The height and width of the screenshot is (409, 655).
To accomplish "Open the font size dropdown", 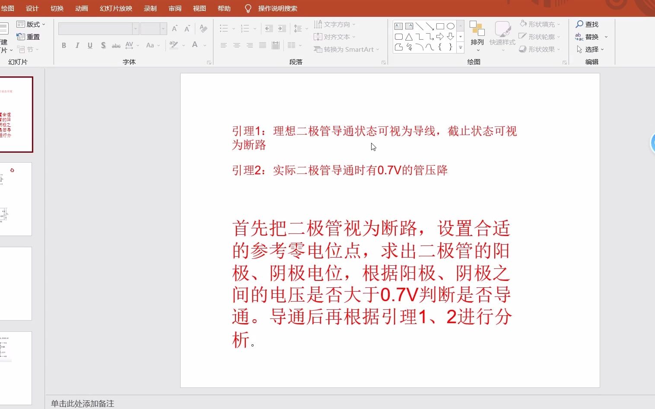I will (x=163, y=29).
